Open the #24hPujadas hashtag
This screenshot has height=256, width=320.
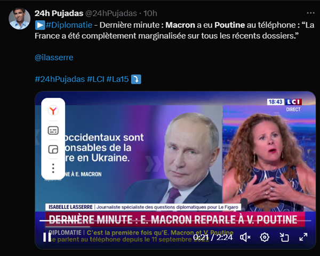coord(60,79)
